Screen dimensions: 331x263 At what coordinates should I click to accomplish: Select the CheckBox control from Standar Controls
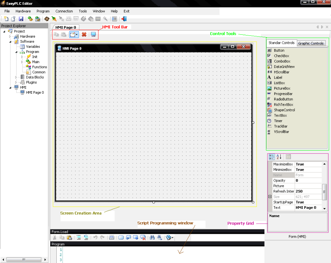[x=281, y=56]
